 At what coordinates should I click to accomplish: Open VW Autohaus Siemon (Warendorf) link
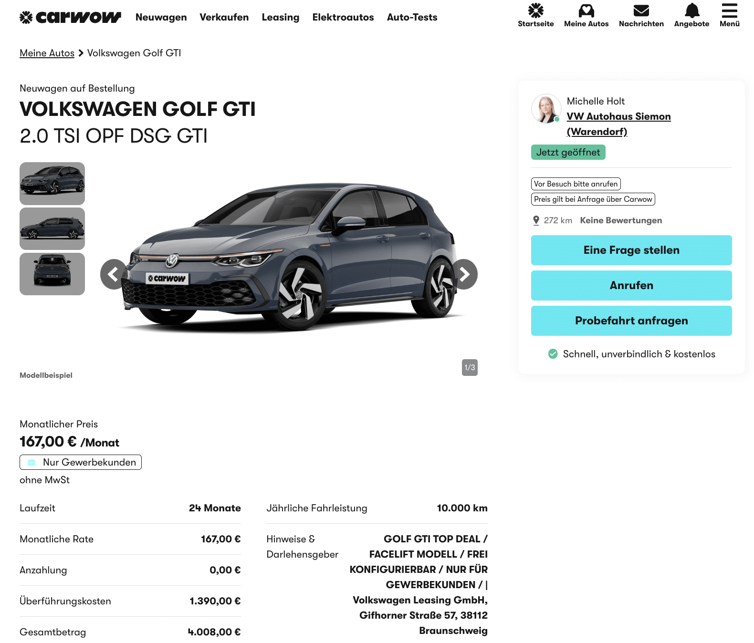click(618, 124)
